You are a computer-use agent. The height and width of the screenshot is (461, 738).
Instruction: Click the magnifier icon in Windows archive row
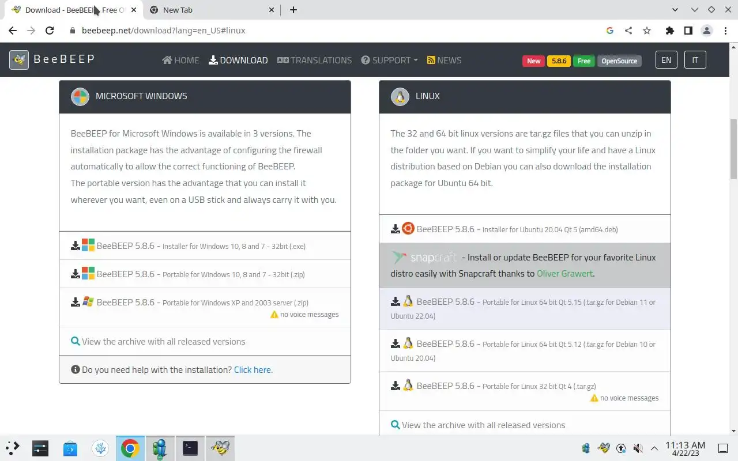[75, 341]
